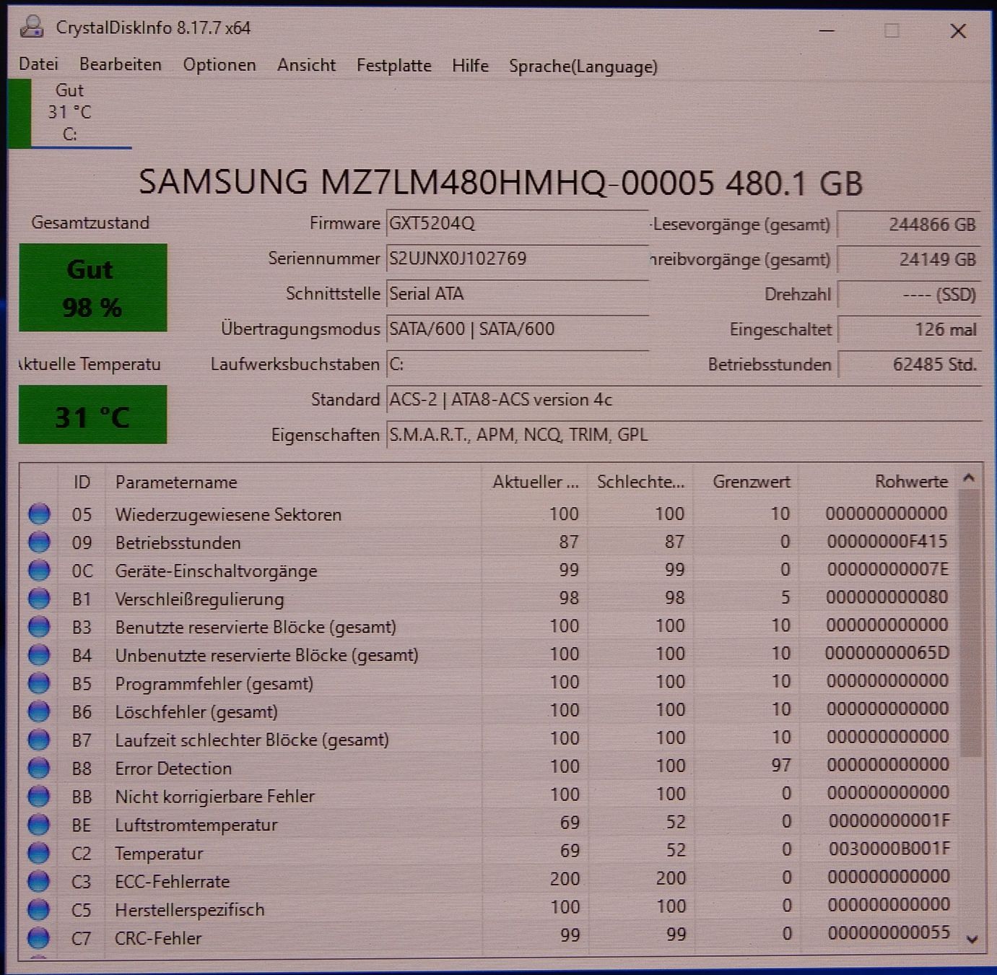This screenshot has width=997, height=975.
Task: Minimize the CrystalDiskInfo window
Action: (x=827, y=31)
